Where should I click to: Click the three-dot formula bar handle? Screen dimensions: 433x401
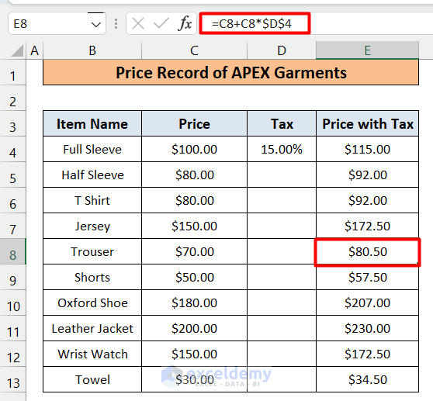click(x=116, y=24)
